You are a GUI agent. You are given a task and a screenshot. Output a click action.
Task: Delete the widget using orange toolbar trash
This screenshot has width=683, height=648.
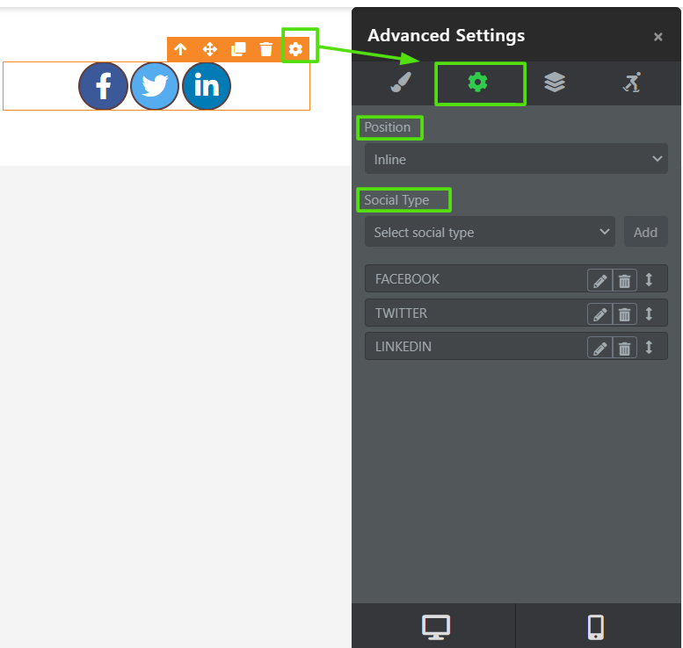click(x=266, y=49)
